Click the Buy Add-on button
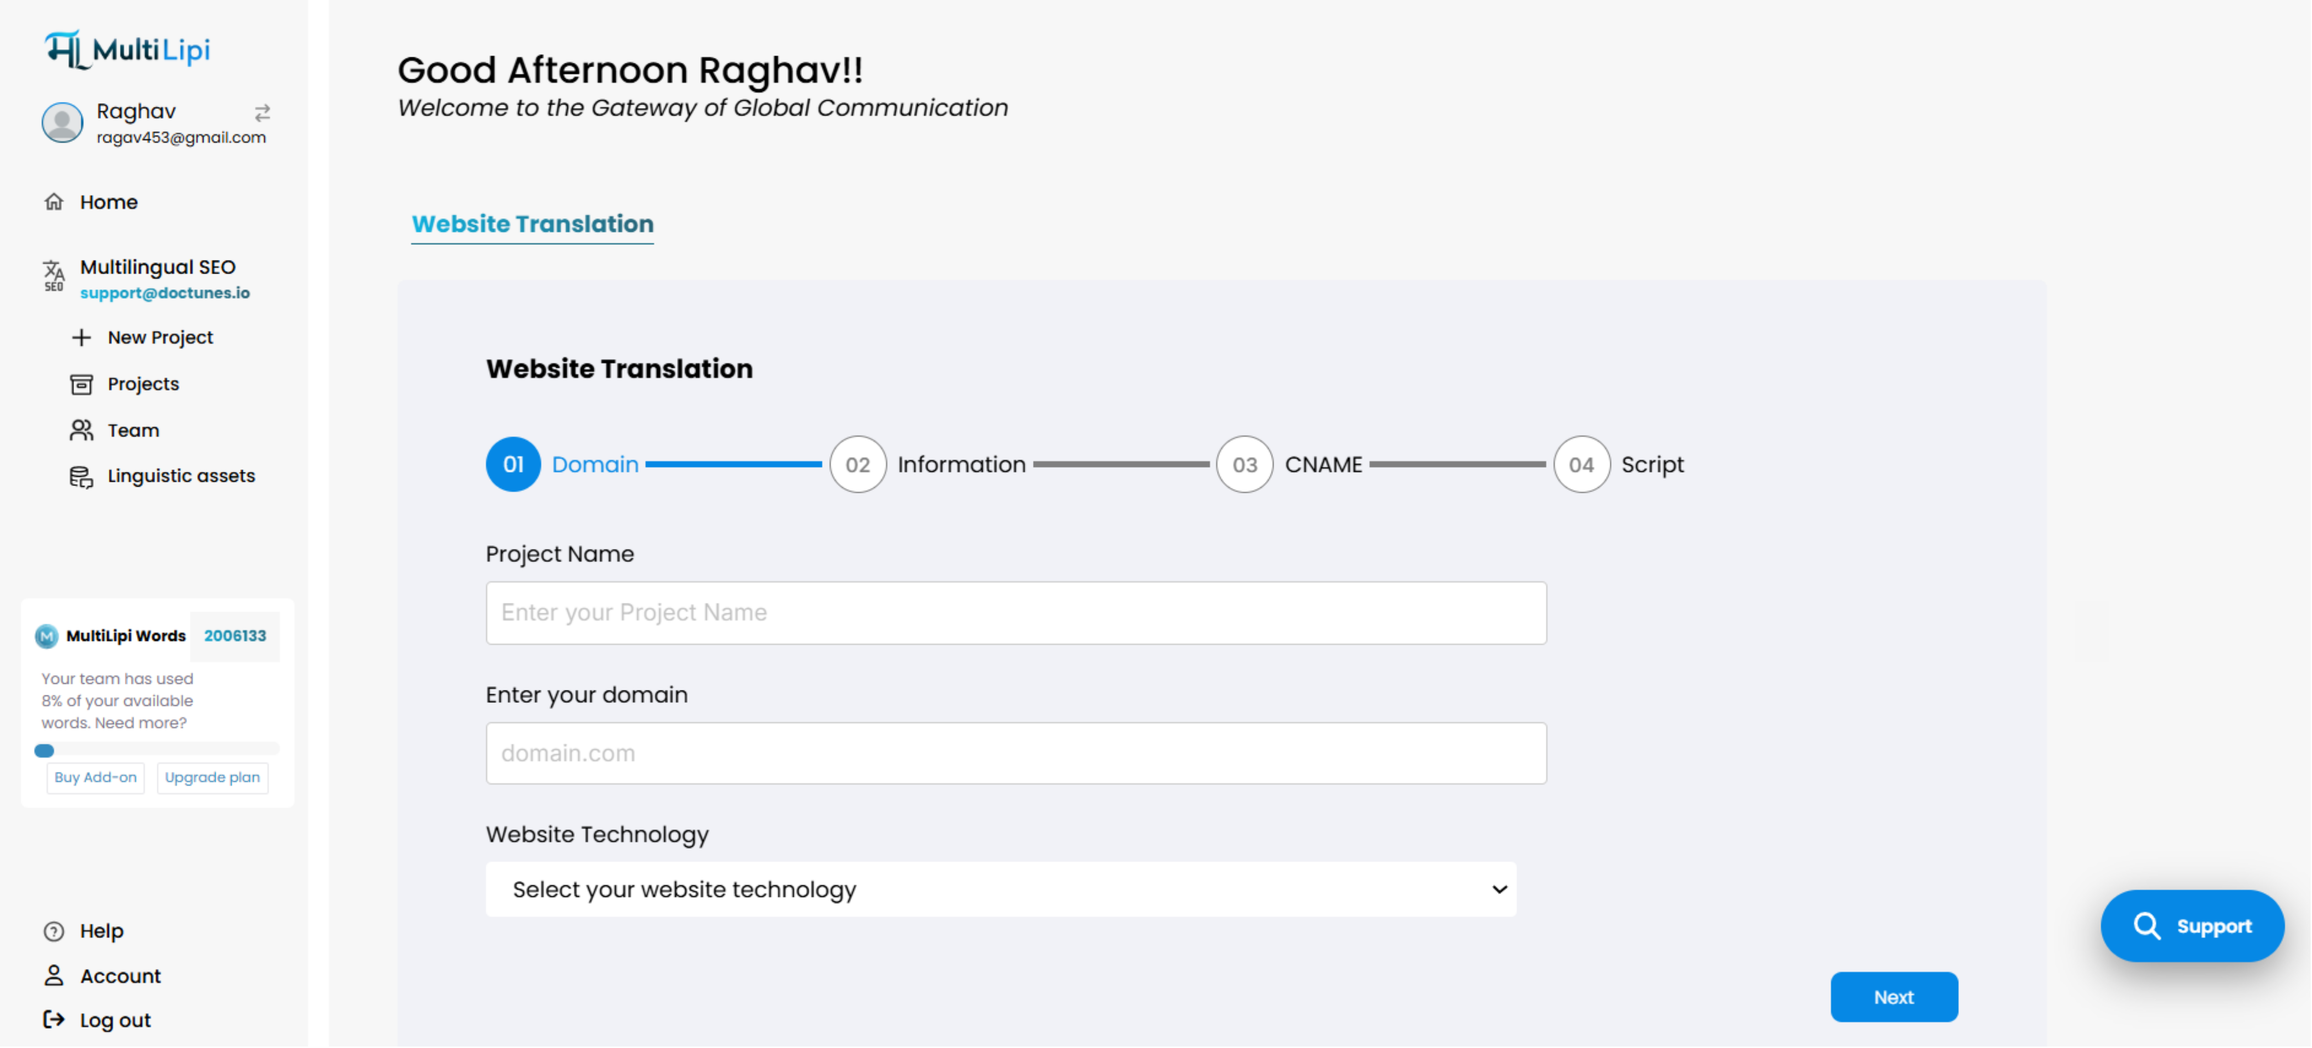The image size is (2312, 1048). click(95, 778)
